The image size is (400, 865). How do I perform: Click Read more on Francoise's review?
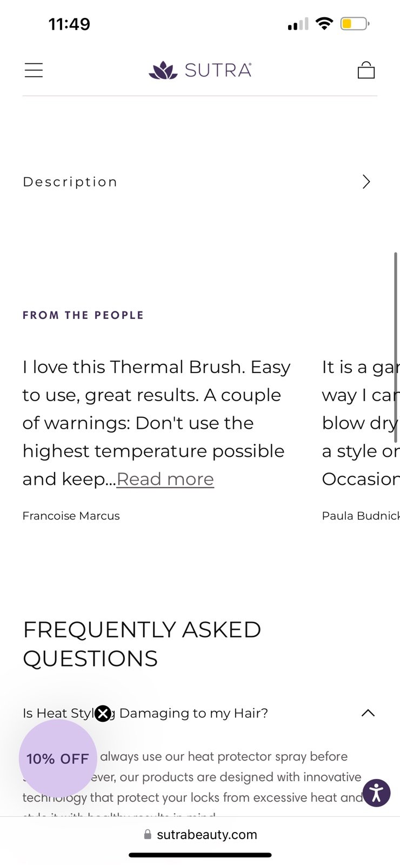click(x=165, y=479)
